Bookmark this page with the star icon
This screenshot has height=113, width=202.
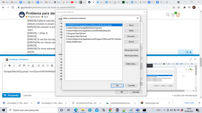click(x=179, y=8)
